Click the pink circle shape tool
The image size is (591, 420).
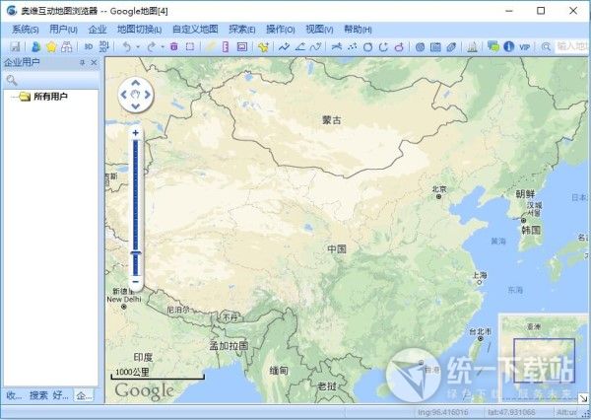tap(399, 46)
